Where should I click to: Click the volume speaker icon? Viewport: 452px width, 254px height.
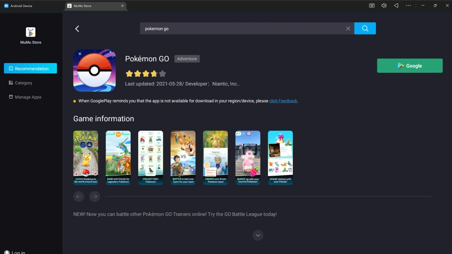[384, 6]
